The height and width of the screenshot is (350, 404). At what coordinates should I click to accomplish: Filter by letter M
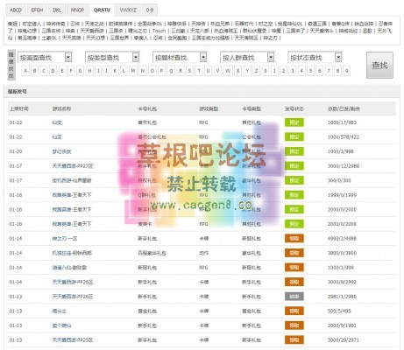tap(133, 71)
